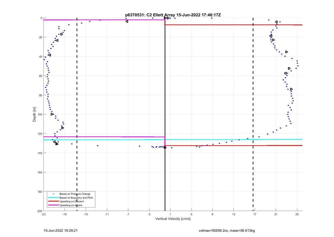Click y-axis tick label 160
The height and width of the screenshot is (237, 334).
tap(40, 172)
